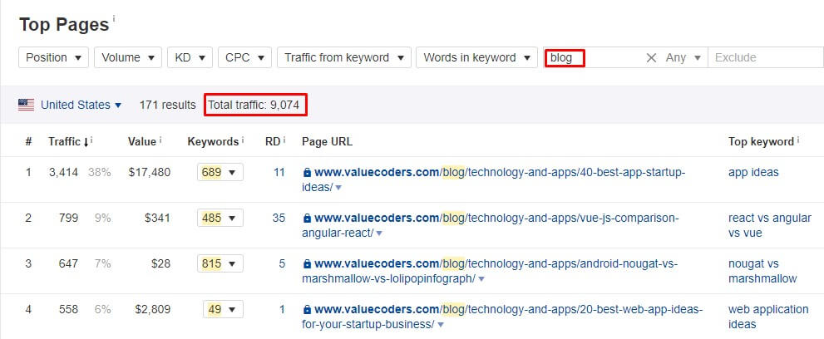Click the info icon beside Keywords header
The height and width of the screenshot is (339, 824).
(x=243, y=140)
